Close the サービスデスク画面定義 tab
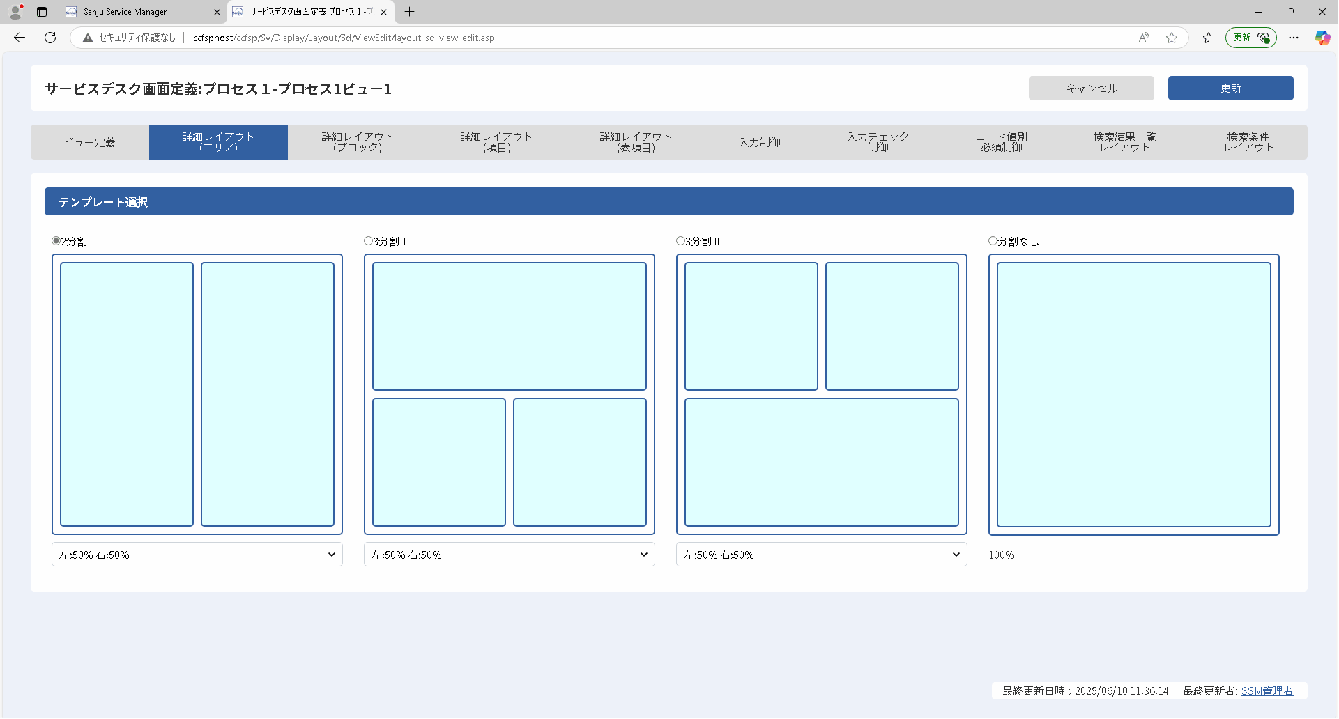The width and height of the screenshot is (1339, 719). (383, 12)
